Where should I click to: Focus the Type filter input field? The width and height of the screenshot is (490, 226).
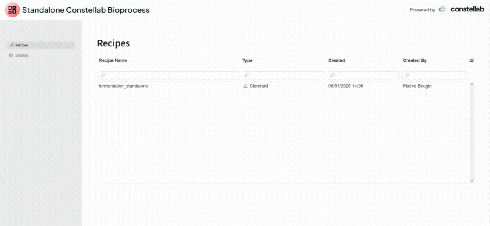point(286,76)
